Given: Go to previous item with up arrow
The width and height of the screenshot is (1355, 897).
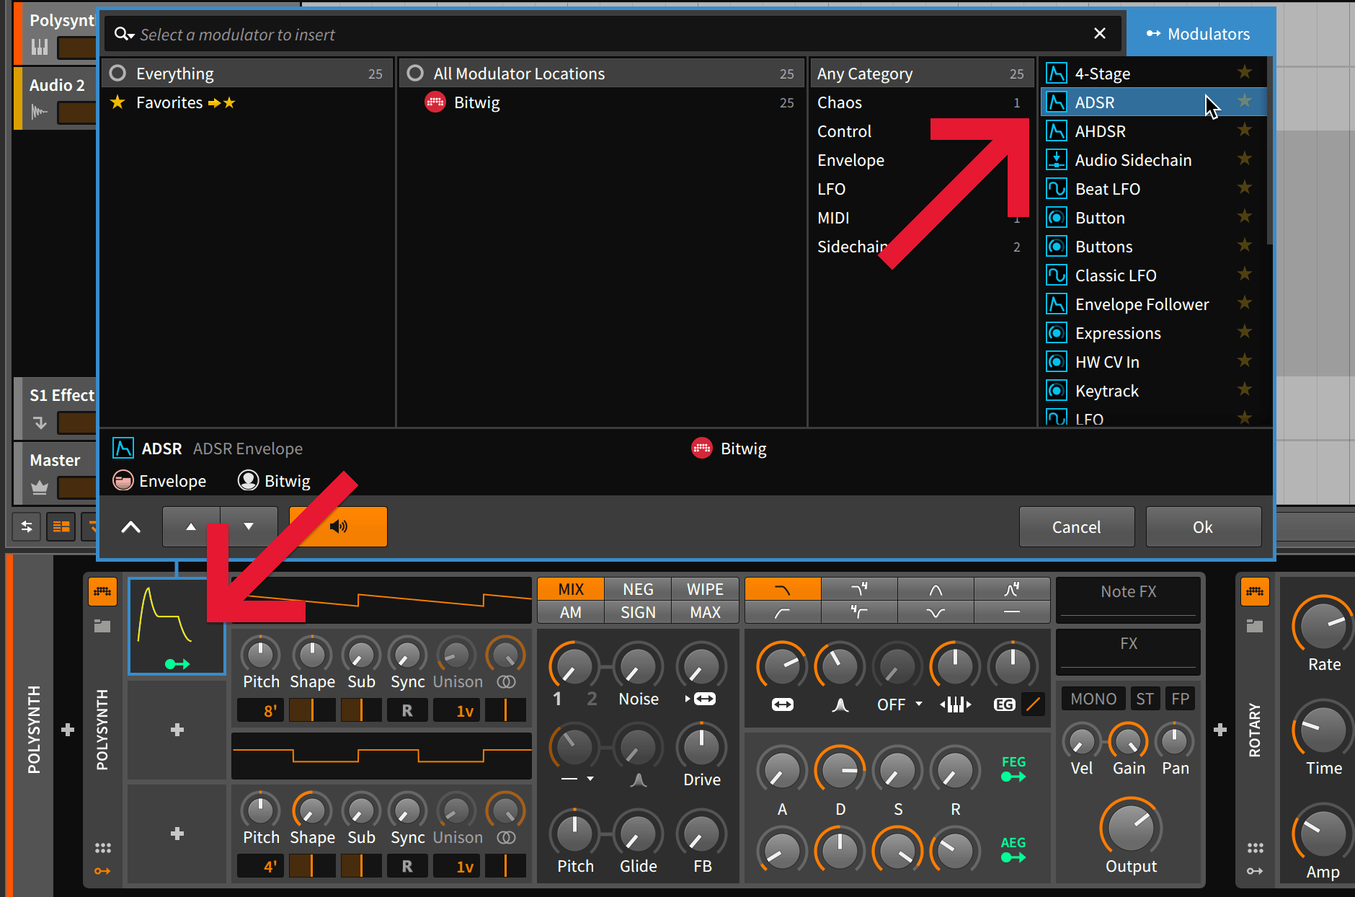Looking at the screenshot, I should tap(191, 526).
